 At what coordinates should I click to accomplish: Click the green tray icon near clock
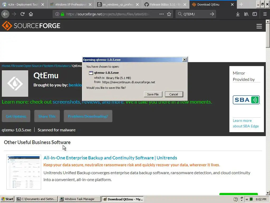pyautogui.click(x=251, y=199)
